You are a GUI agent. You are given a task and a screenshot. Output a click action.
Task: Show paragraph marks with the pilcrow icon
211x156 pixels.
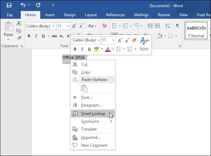(x=178, y=26)
